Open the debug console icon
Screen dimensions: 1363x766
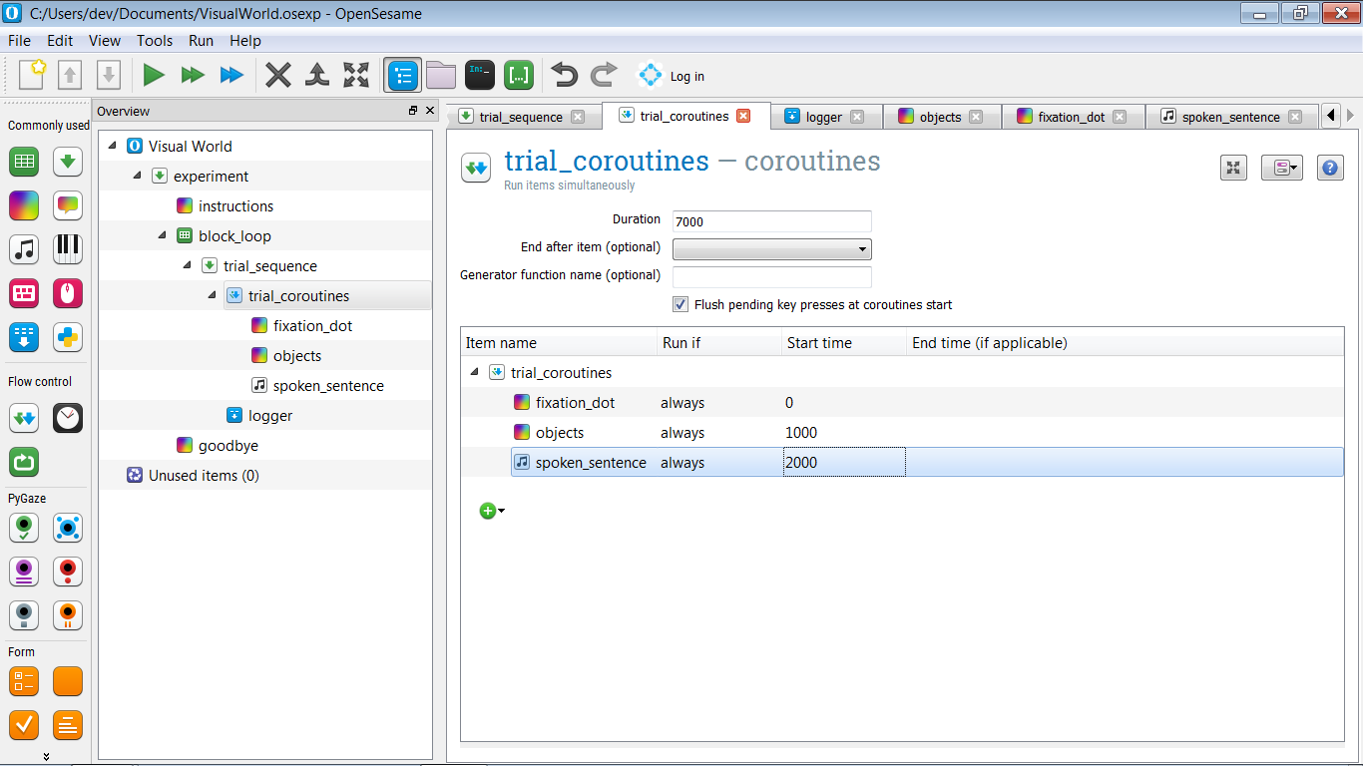pos(480,75)
